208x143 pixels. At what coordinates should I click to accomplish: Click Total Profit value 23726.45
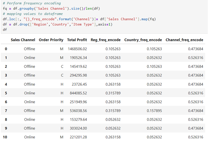(x=79, y=84)
